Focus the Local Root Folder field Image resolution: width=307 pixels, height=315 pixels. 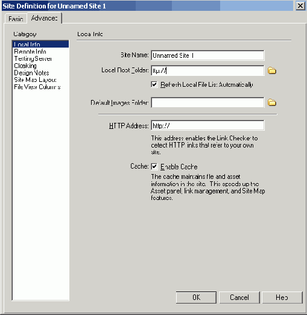click(207, 70)
